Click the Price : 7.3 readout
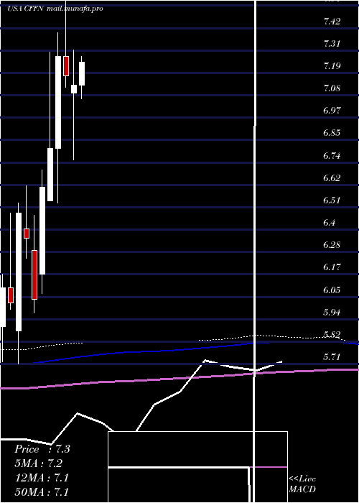The height and width of the screenshot is (503, 359). pyautogui.click(x=42, y=449)
